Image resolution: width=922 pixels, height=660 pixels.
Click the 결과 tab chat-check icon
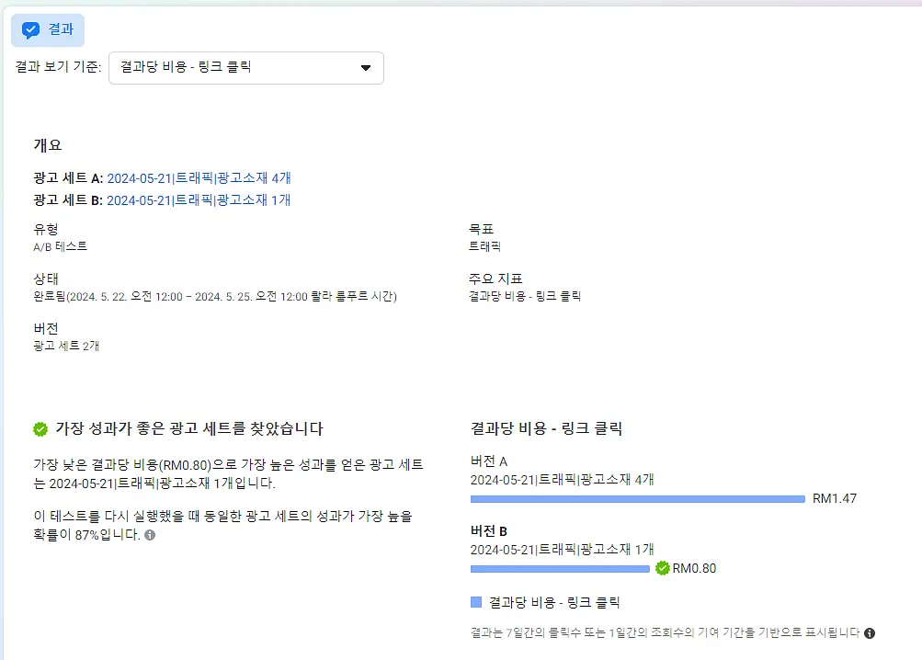[30, 29]
